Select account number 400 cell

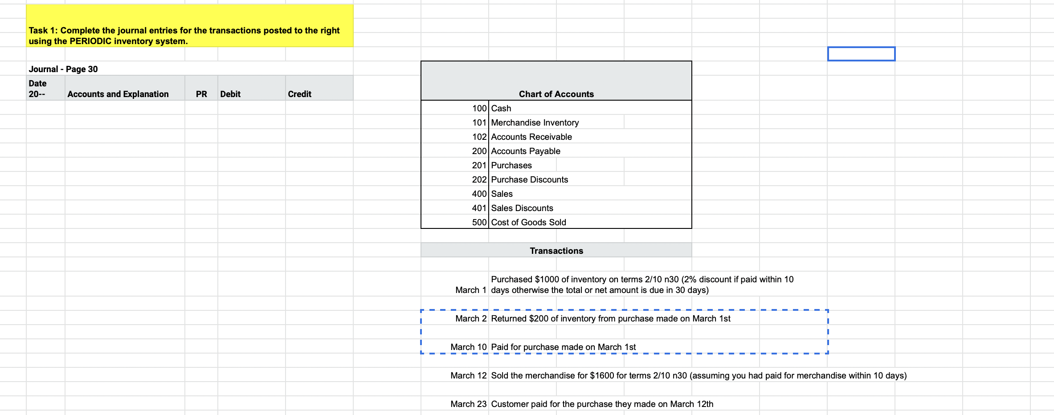pos(455,194)
